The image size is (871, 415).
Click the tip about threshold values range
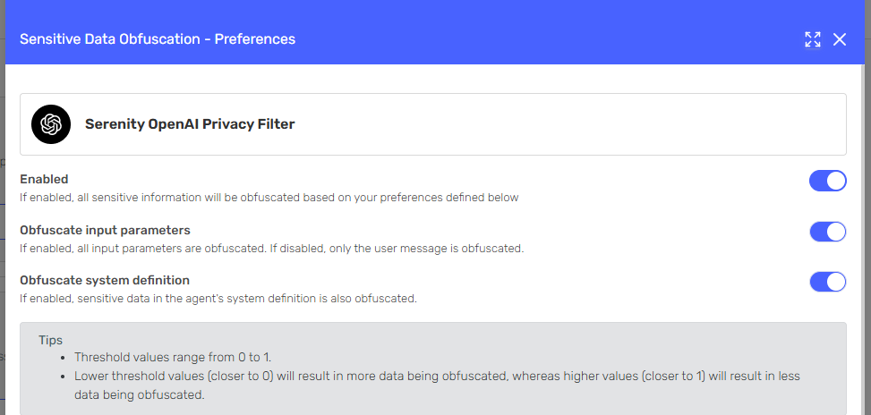pyautogui.click(x=173, y=357)
